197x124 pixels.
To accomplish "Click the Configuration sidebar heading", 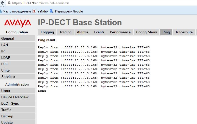I will (x=17, y=32).
